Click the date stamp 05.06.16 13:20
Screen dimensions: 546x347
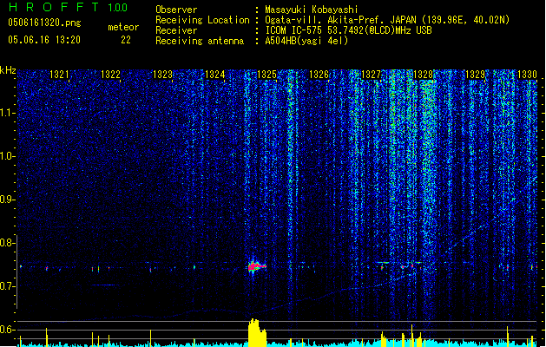click(x=44, y=40)
